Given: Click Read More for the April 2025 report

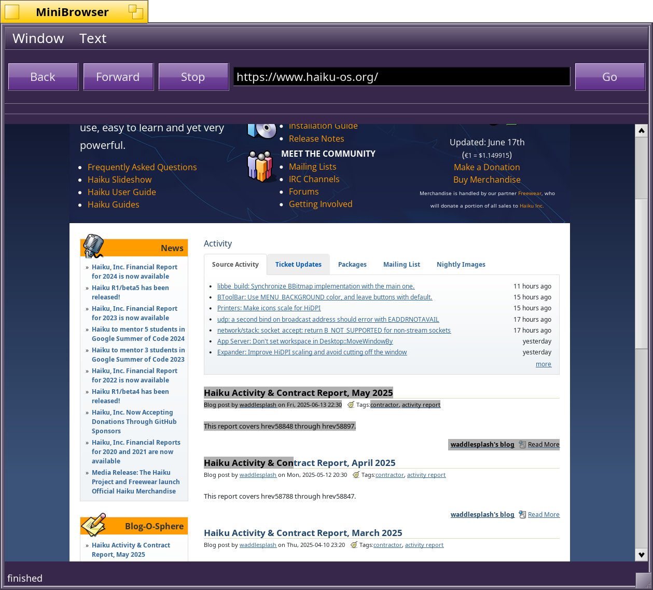Looking at the screenshot, I should pos(544,515).
